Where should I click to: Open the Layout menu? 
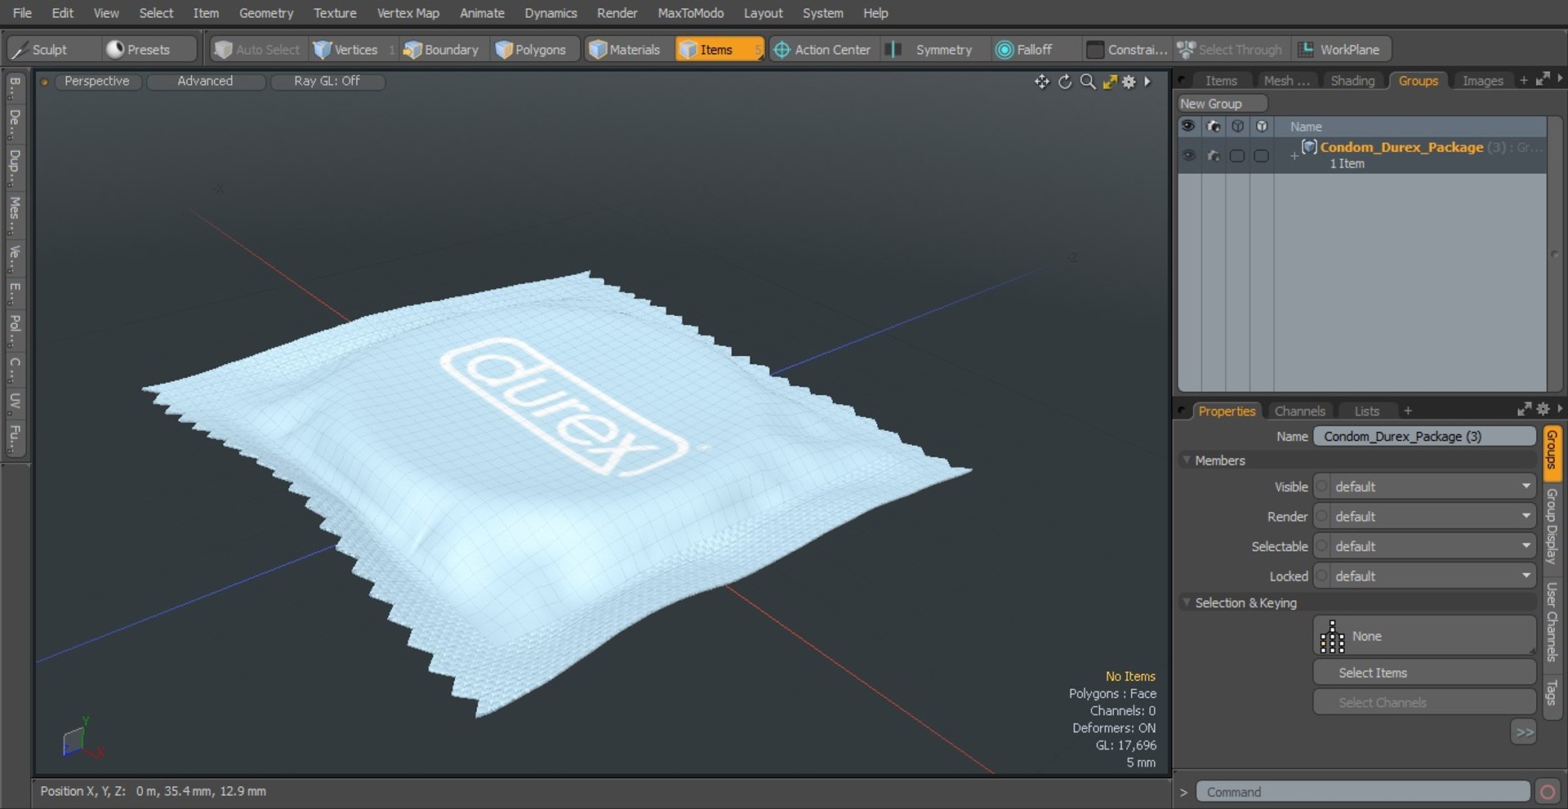(x=763, y=13)
